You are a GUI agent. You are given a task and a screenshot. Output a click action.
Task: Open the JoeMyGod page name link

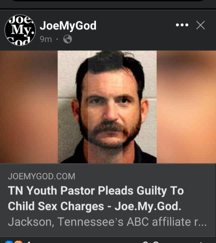coord(68,26)
